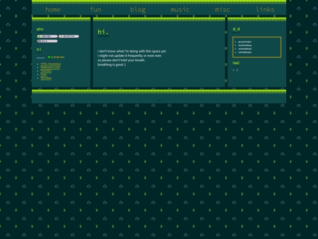Go to the fun page
This screenshot has width=318, height=239.
click(95, 9)
